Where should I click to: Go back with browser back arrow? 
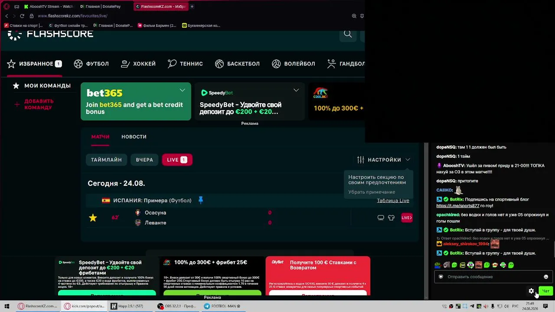pyautogui.click(x=7, y=16)
